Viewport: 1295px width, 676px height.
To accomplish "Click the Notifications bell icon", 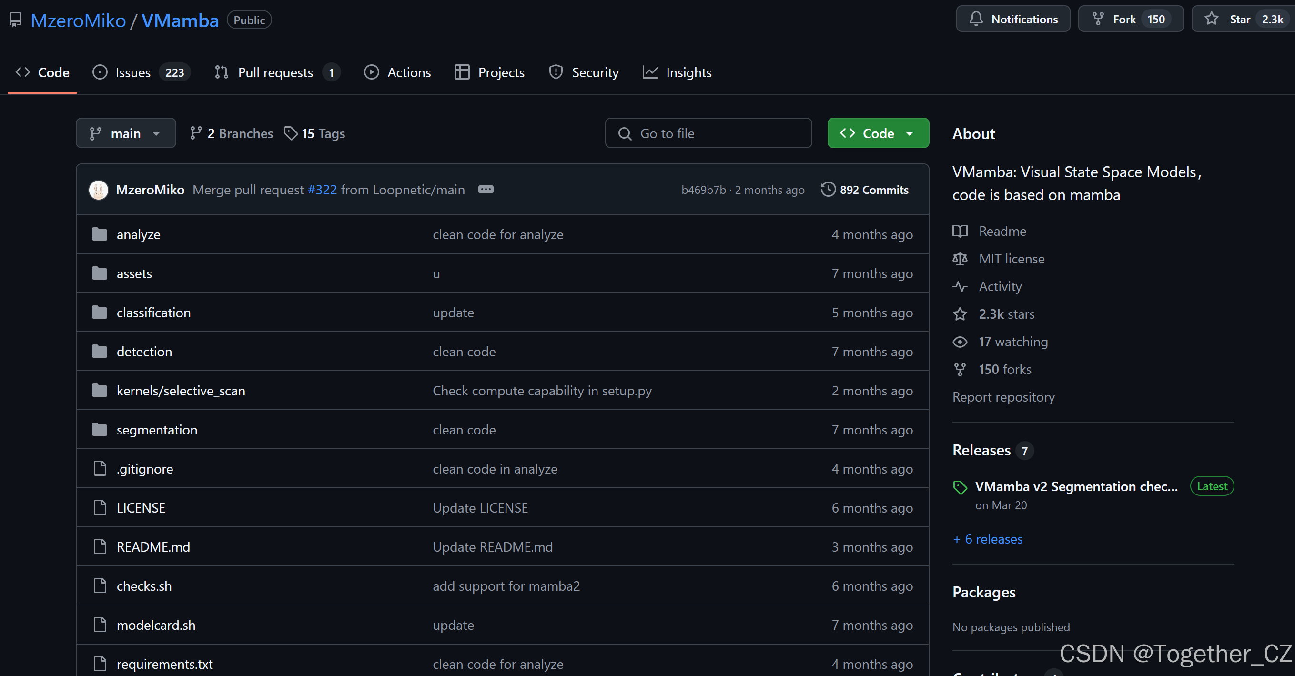I will click(976, 19).
